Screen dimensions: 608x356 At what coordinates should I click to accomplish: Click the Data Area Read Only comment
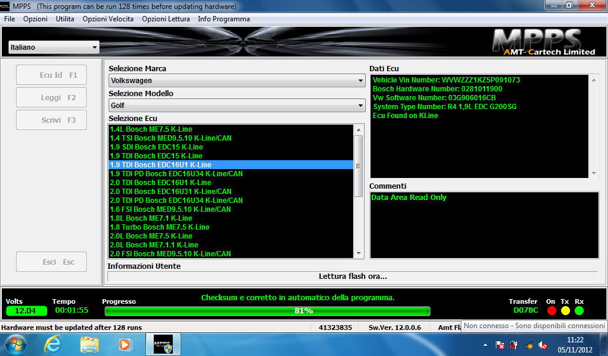coord(408,197)
